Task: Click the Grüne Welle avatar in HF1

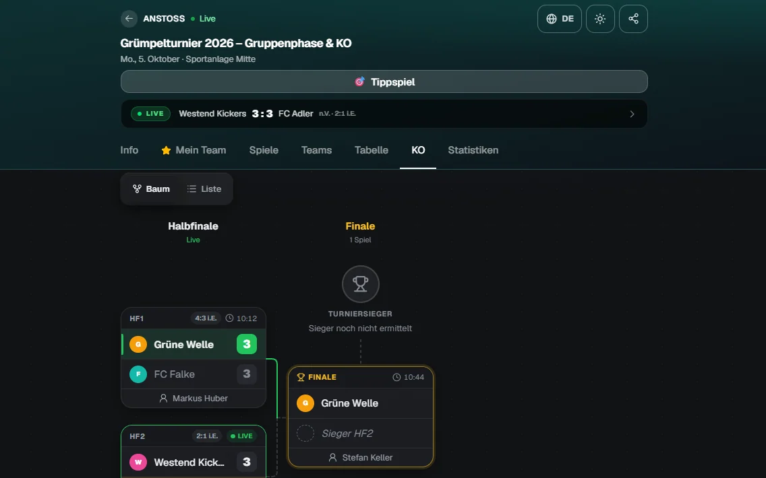Action: [x=138, y=344]
